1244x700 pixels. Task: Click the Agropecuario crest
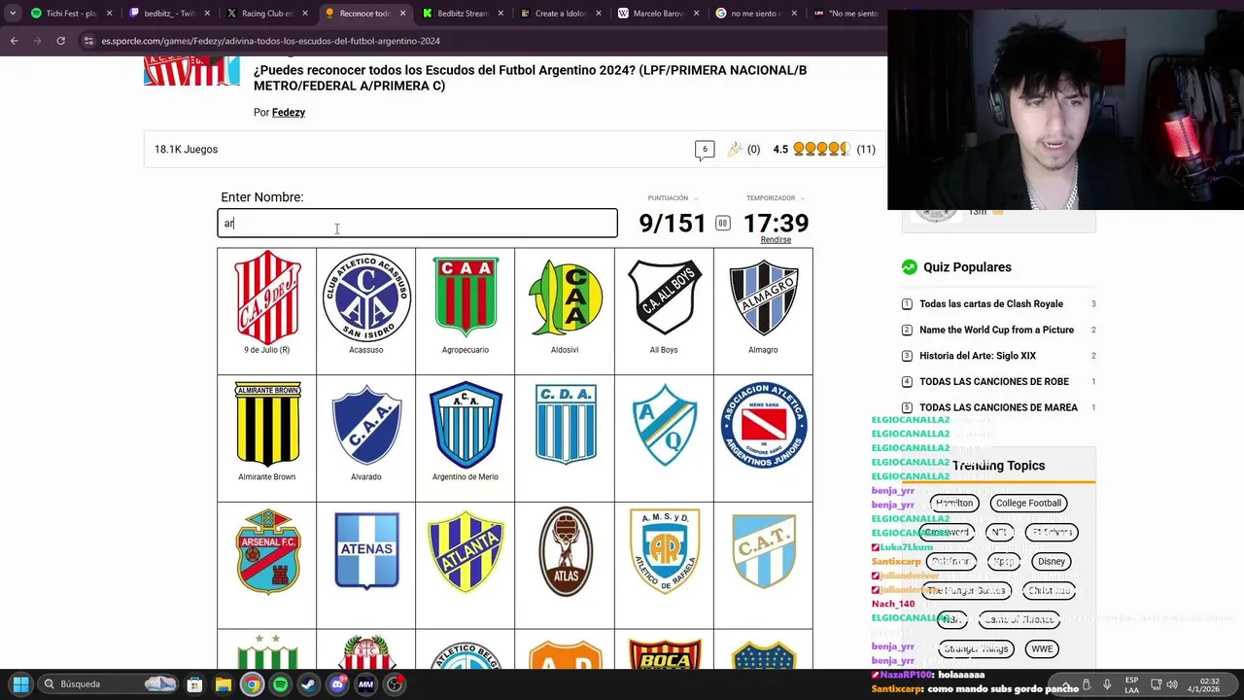click(x=466, y=297)
